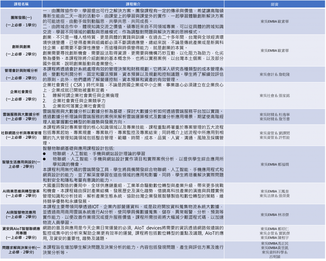Image resolution: width=326 pixels, height=261 pixels.
Task: Click the instructor 東吳EMBA 王鳳奎
Action: point(275,191)
